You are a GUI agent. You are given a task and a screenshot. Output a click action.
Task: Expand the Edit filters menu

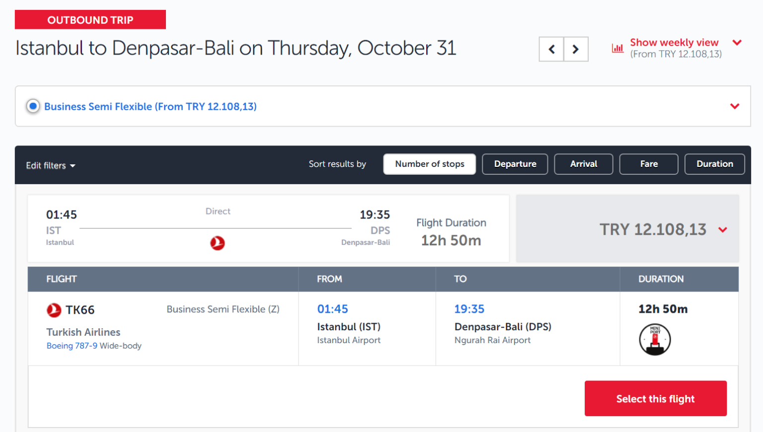click(x=50, y=165)
